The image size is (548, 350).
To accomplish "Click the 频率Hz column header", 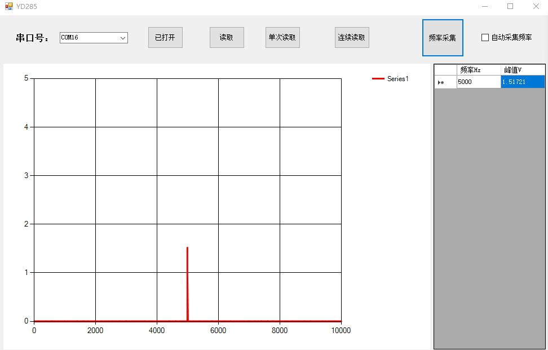I will coord(479,70).
